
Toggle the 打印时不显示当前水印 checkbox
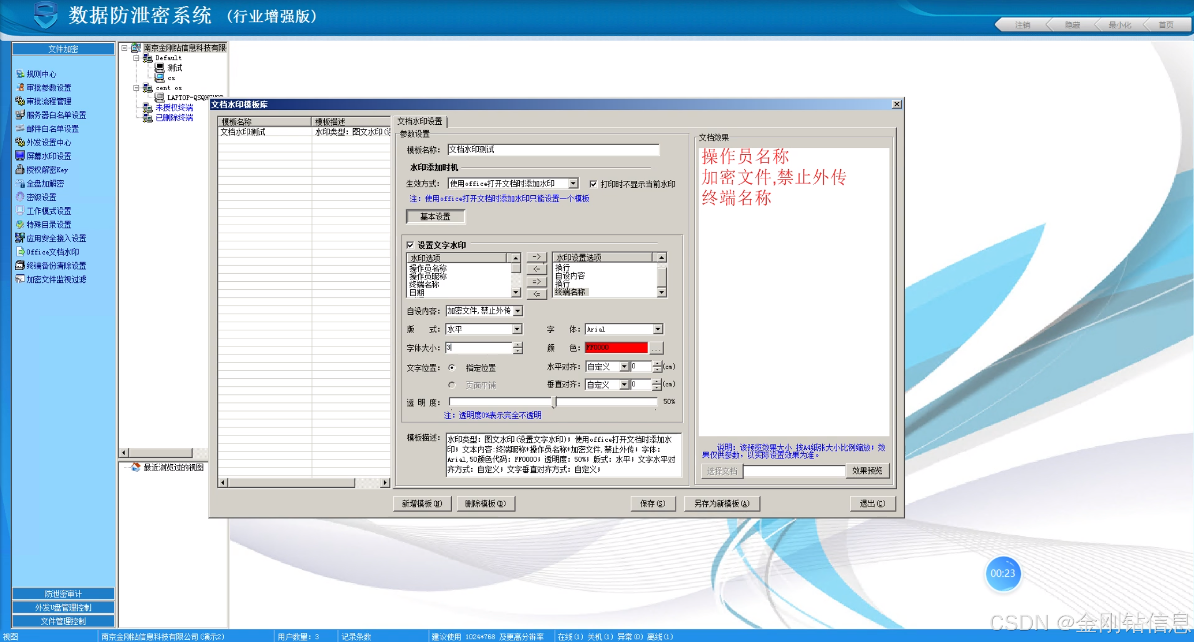593,184
